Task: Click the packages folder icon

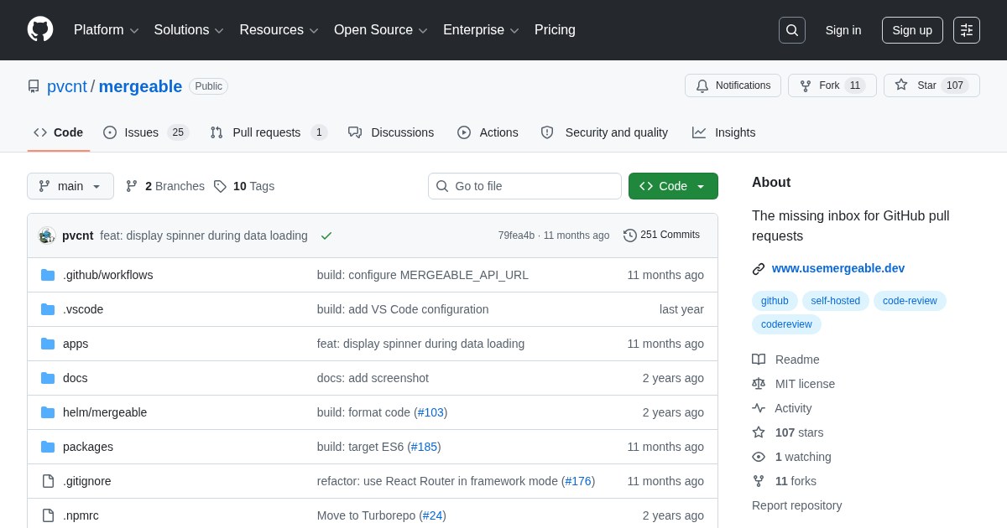Action: (48, 447)
